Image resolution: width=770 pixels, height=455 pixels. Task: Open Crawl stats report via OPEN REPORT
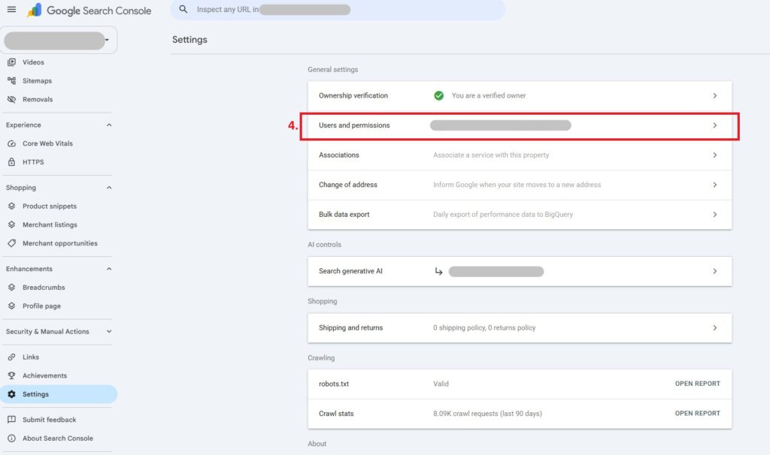click(697, 414)
